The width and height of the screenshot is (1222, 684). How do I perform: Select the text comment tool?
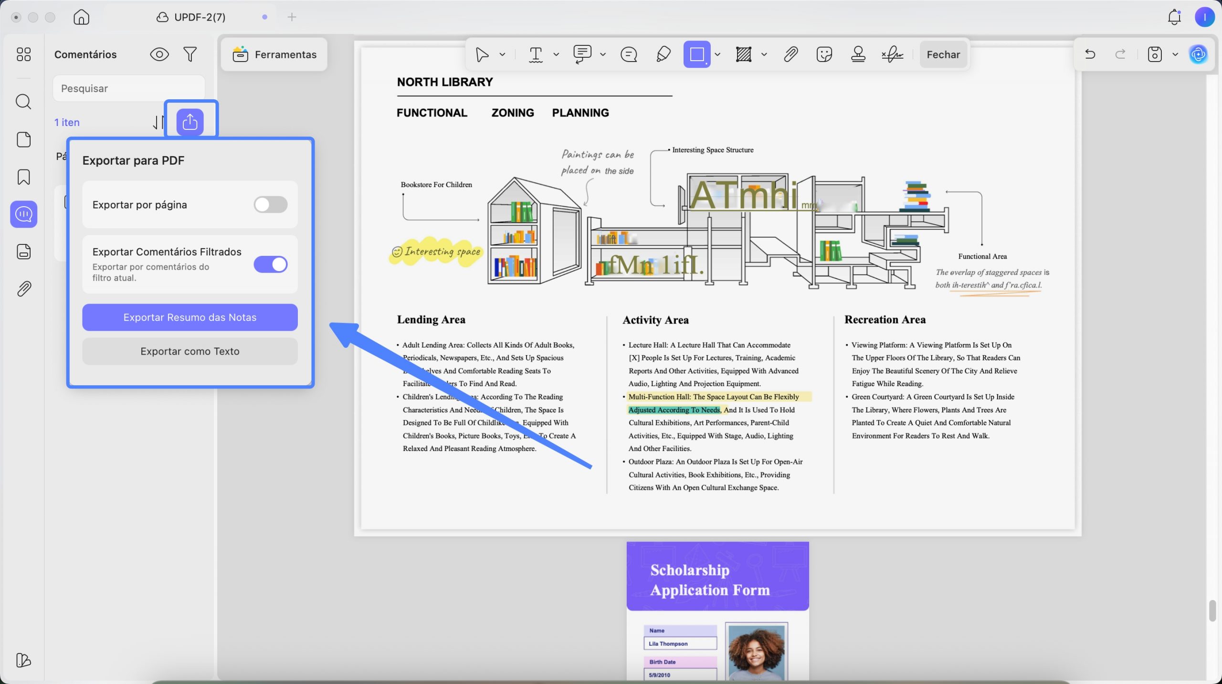[536, 54]
